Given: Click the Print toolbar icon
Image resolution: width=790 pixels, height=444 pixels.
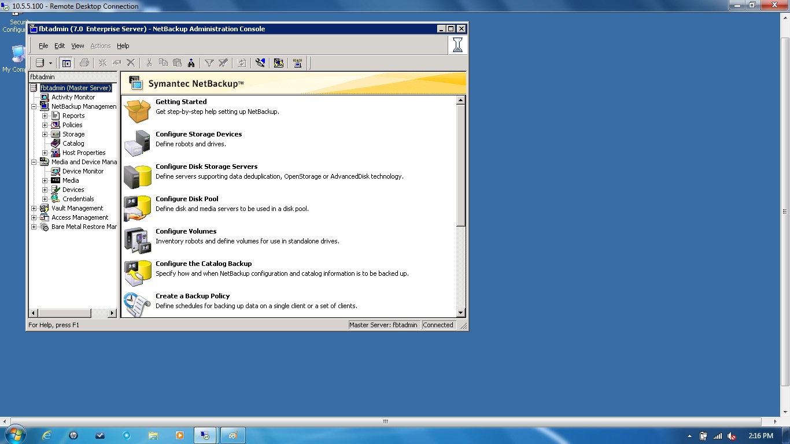Looking at the screenshot, I should [x=84, y=62].
